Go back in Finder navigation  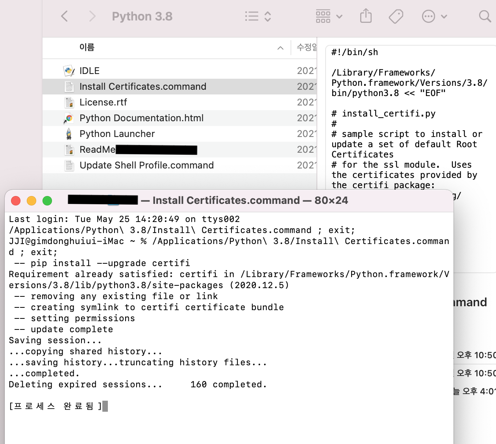(65, 16)
